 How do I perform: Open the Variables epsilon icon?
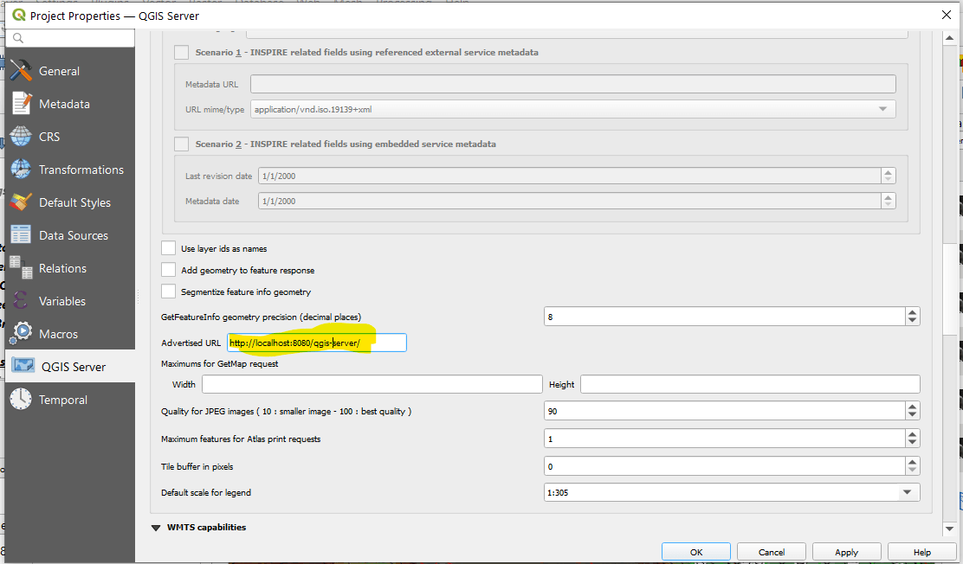[x=20, y=301]
